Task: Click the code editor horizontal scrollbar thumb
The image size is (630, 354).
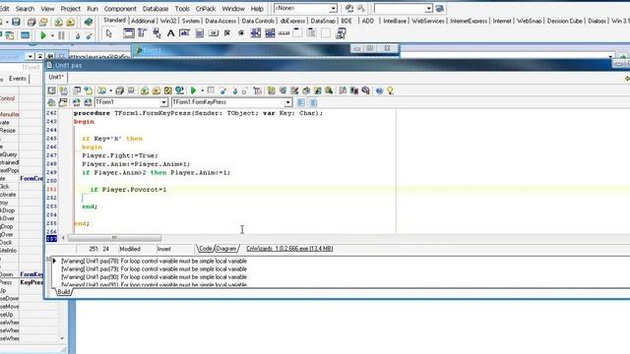Action: click(114, 238)
